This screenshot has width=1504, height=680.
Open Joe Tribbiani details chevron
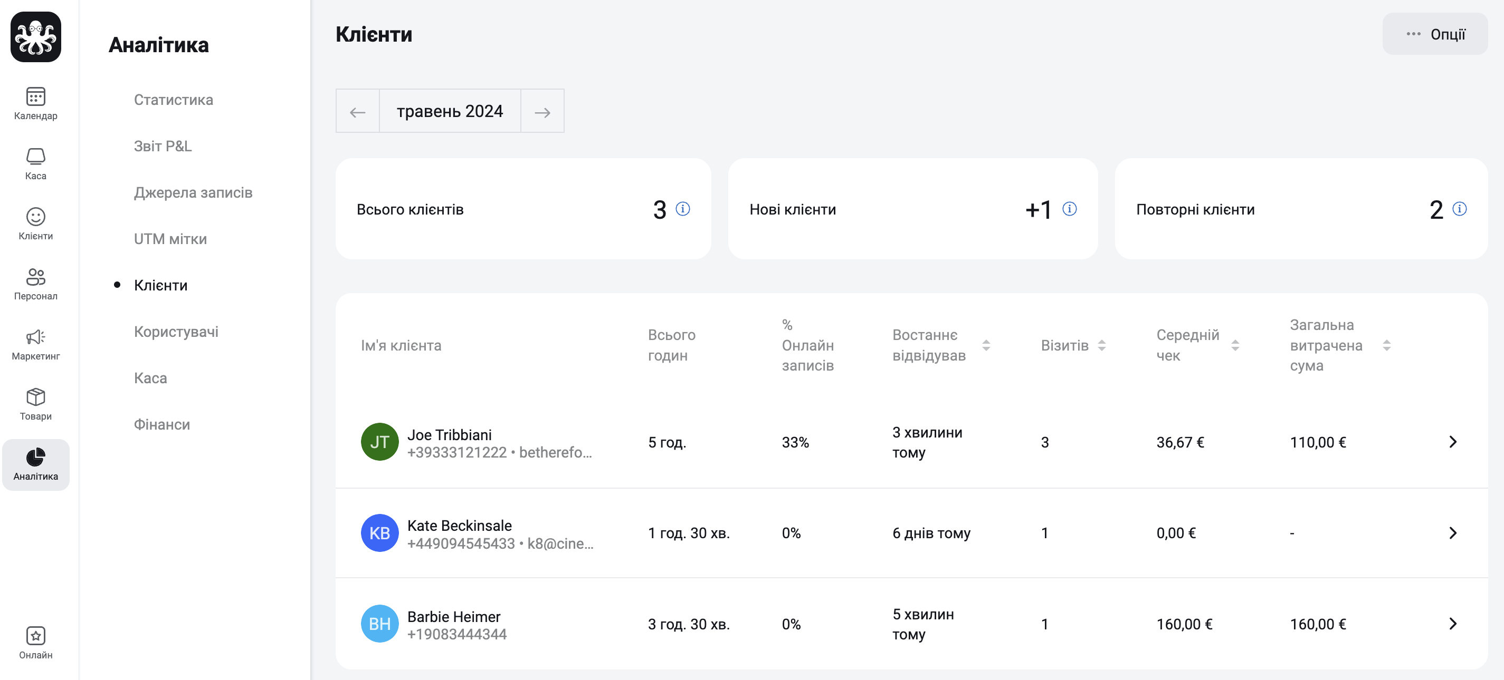1453,442
